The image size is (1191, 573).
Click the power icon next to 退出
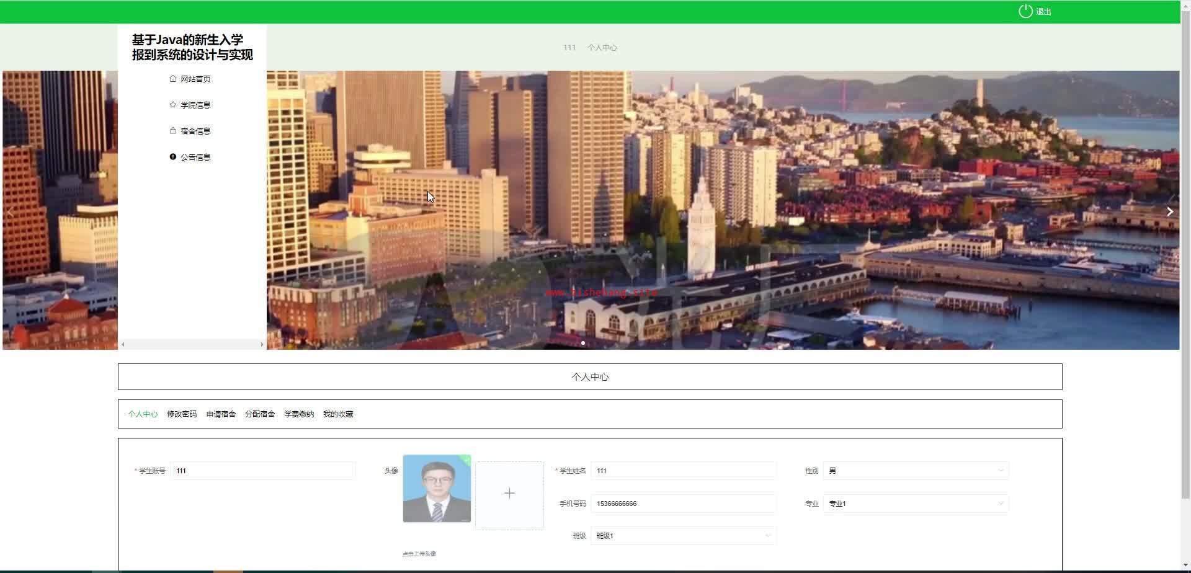pos(1025,11)
